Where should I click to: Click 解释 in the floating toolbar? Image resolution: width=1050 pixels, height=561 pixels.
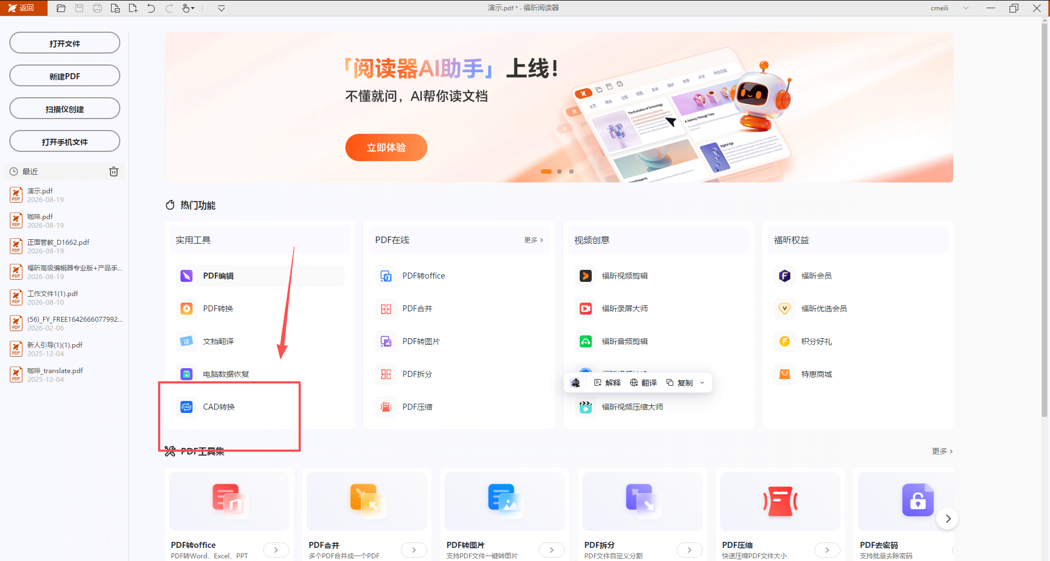[607, 382]
